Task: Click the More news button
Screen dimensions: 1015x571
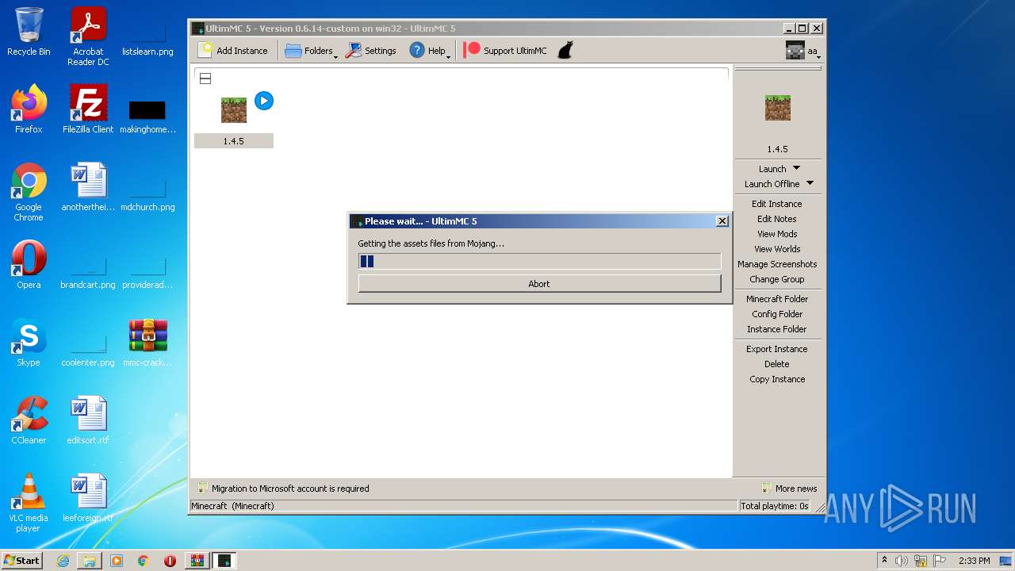Action: click(x=789, y=489)
